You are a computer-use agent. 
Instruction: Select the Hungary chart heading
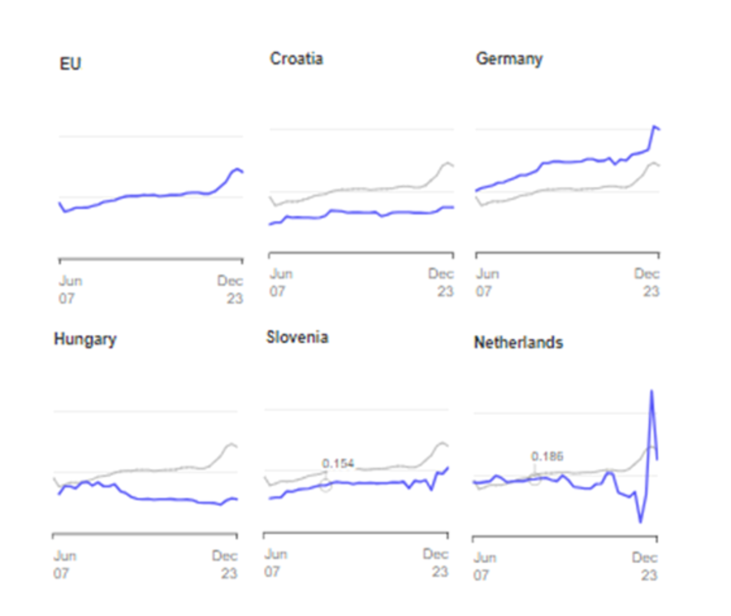(x=85, y=339)
